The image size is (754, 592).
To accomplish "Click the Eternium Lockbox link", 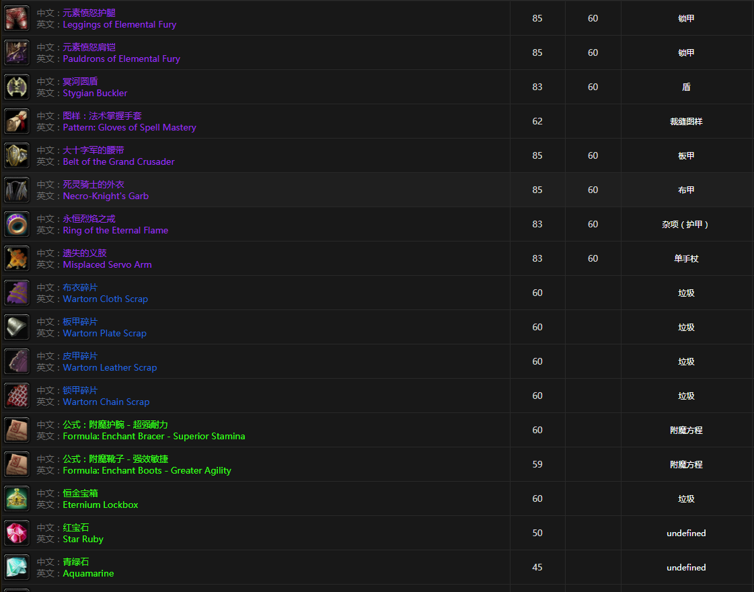I will 100,505.
